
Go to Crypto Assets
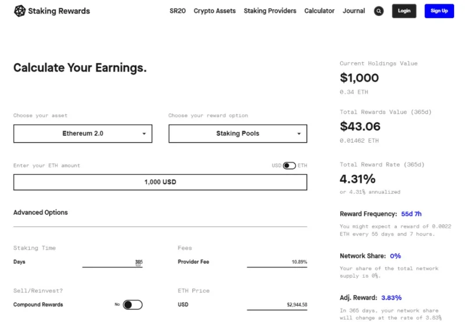pos(214,11)
